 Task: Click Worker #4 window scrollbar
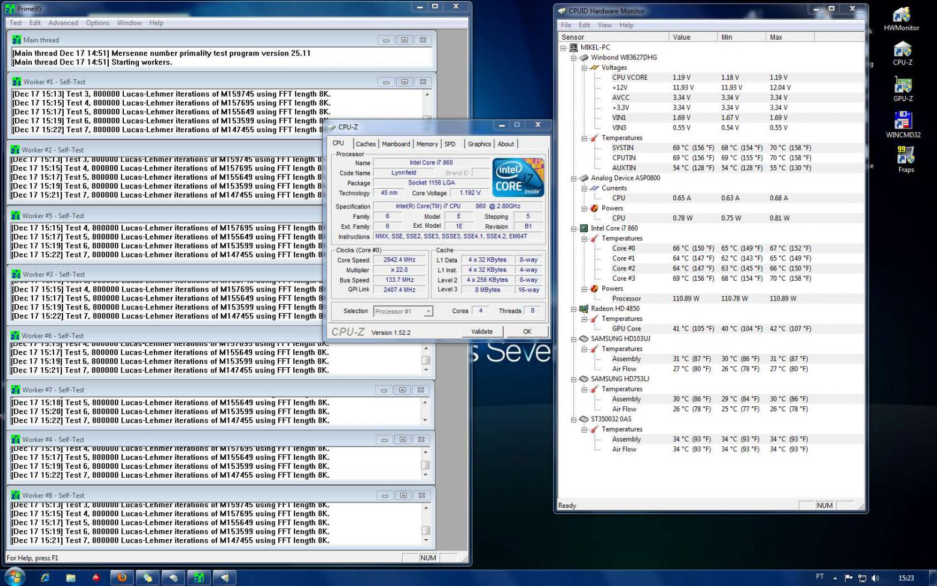pyautogui.click(x=426, y=463)
